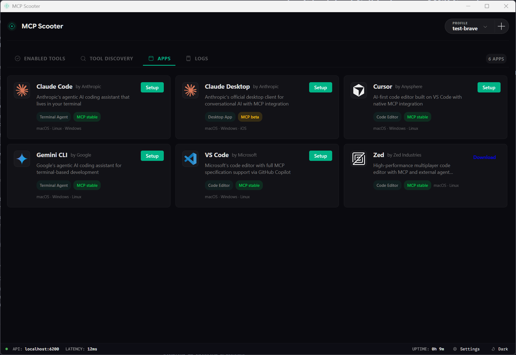Open the Download link for Zed

(484, 157)
